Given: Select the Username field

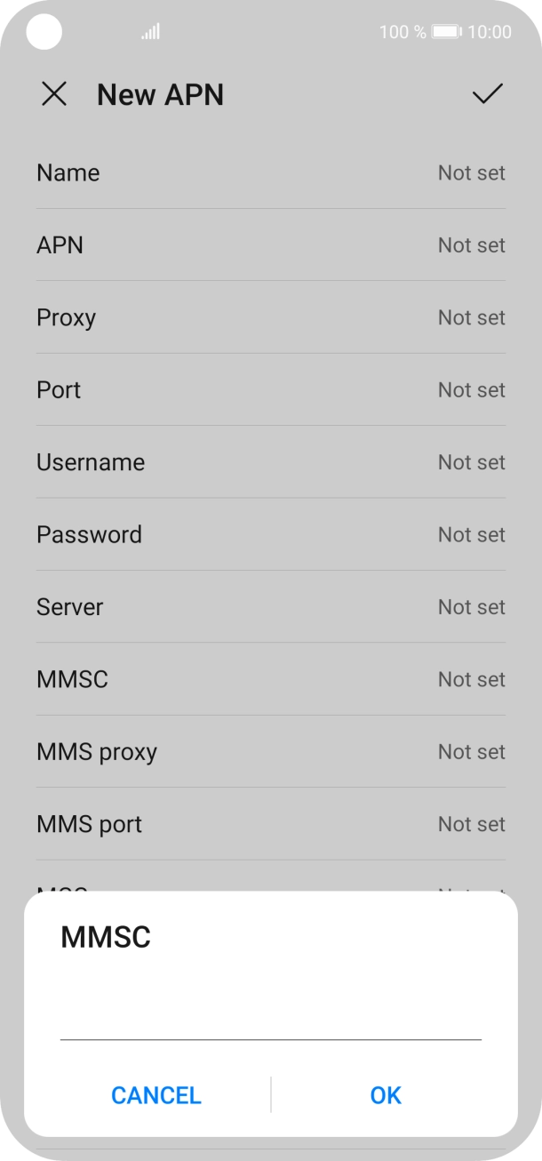Looking at the screenshot, I should 271,461.
